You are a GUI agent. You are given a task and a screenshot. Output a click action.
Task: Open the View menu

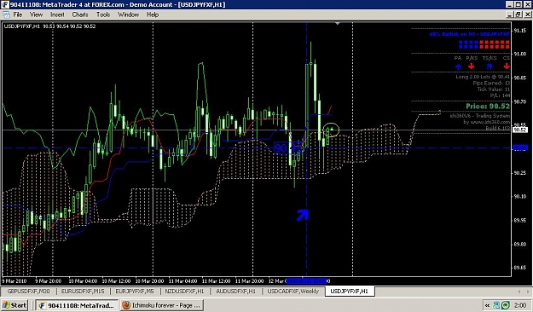click(x=36, y=14)
